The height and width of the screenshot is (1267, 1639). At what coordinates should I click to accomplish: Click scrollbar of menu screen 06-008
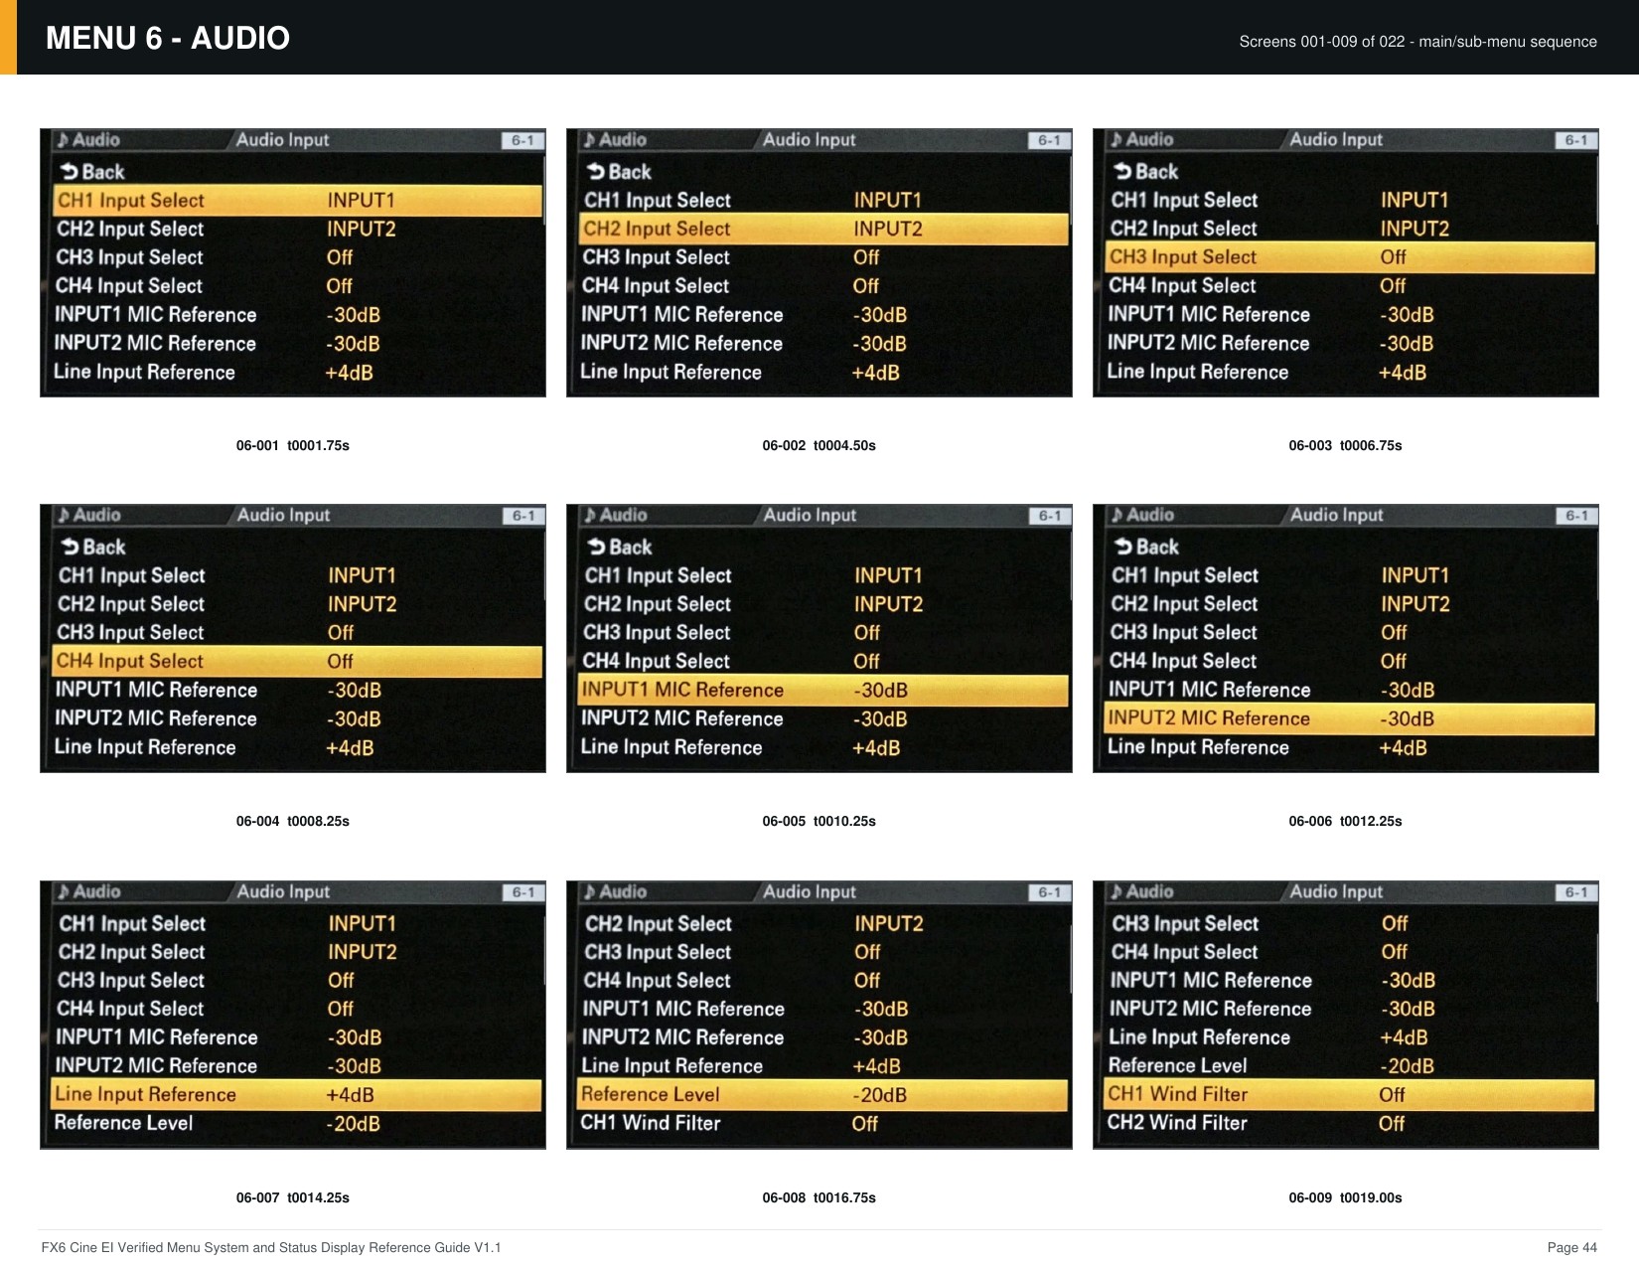1071,958
